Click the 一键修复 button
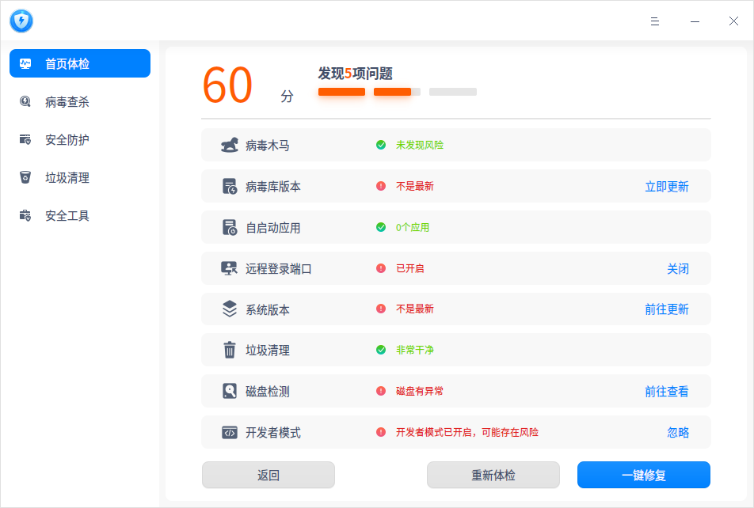The image size is (754, 508). point(643,475)
